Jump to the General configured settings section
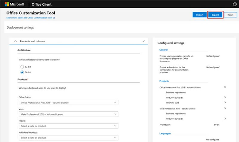Viewport: 239px width, 142px height. (x=163, y=50)
